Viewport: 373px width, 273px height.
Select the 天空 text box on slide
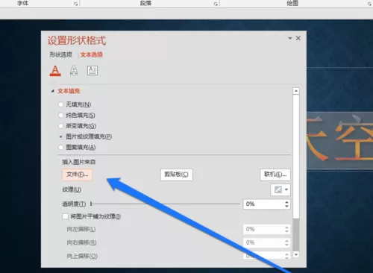coord(339,141)
